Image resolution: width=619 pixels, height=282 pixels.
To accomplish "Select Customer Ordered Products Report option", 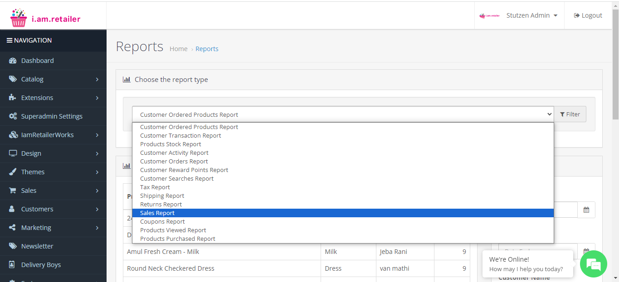I will click(x=343, y=127).
